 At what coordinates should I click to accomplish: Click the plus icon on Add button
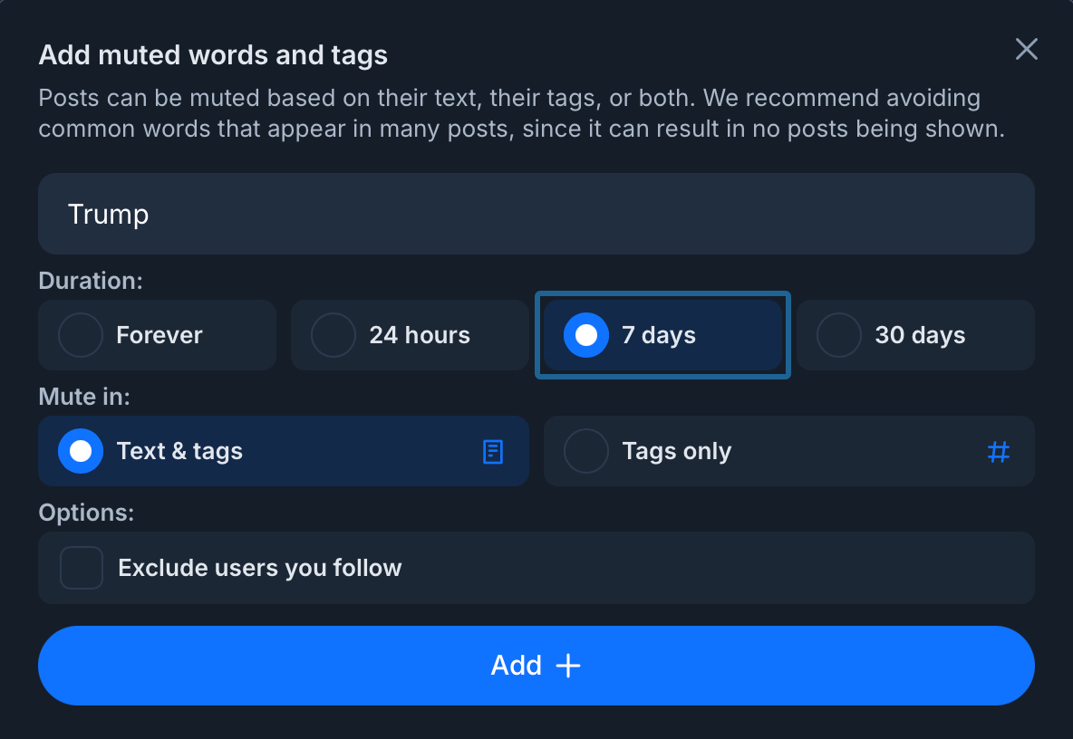pos(568,666)
